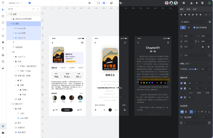The image size is (213, 138).
Task: Pick the purple highlight color swatch
Action: click(x=152, y=83)
